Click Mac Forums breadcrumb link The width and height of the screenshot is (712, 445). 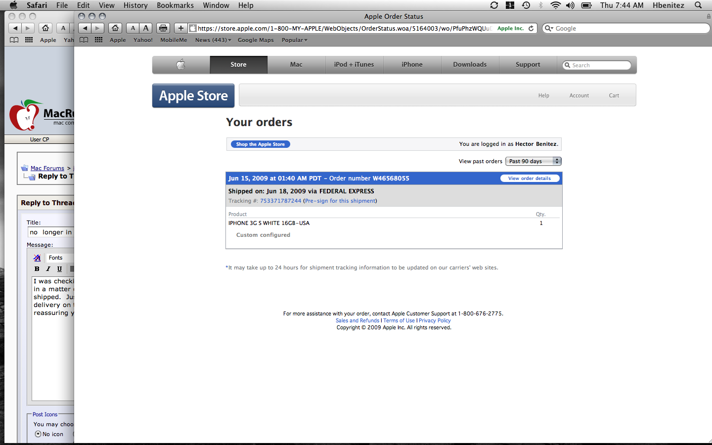tap(47, 168)
